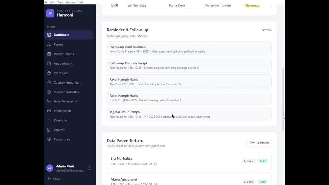The width and height of the screenshot is (329, 185).
Task: Go to Pasien page
Action: tap(69, 44)
